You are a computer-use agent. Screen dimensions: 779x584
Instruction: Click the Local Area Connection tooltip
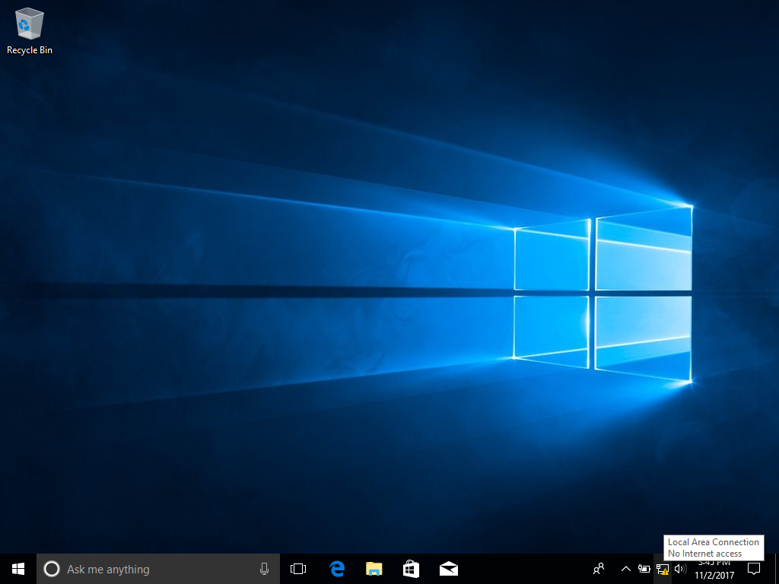(x=712, y=541)
